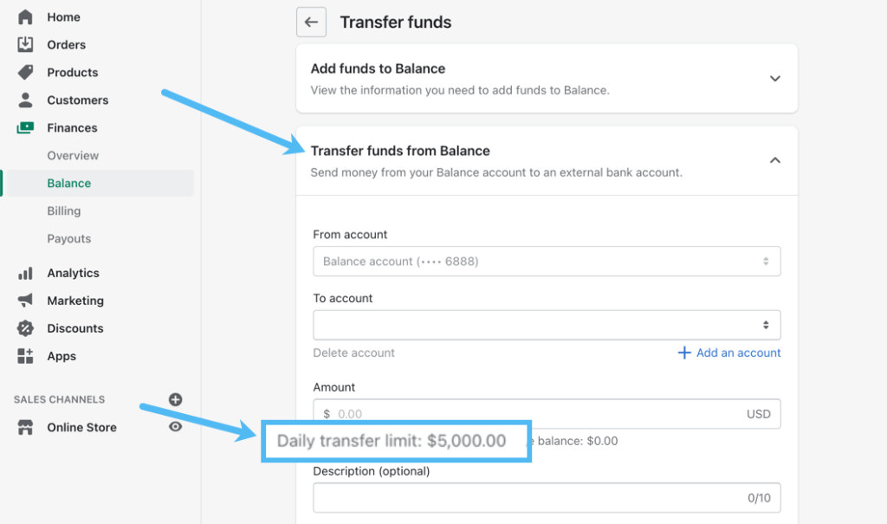Open Orders via its inbox icon

[x=25, y=44]
